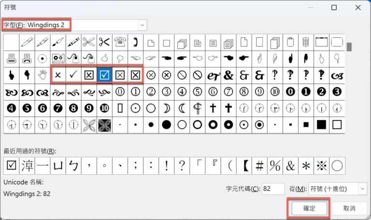Click the 取消 button to cancel

coord(349,208)
